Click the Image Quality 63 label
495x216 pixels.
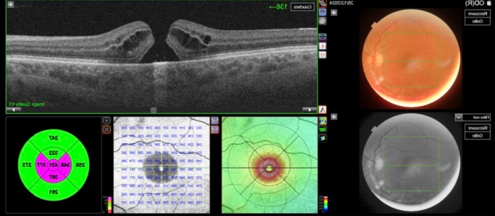27,104
